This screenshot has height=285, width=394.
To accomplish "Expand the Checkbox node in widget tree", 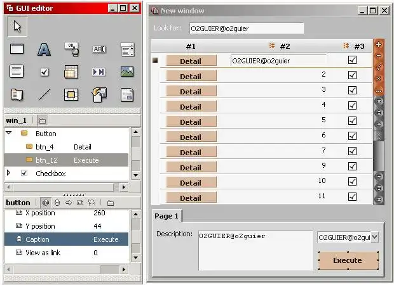I will tap(8, 173).
